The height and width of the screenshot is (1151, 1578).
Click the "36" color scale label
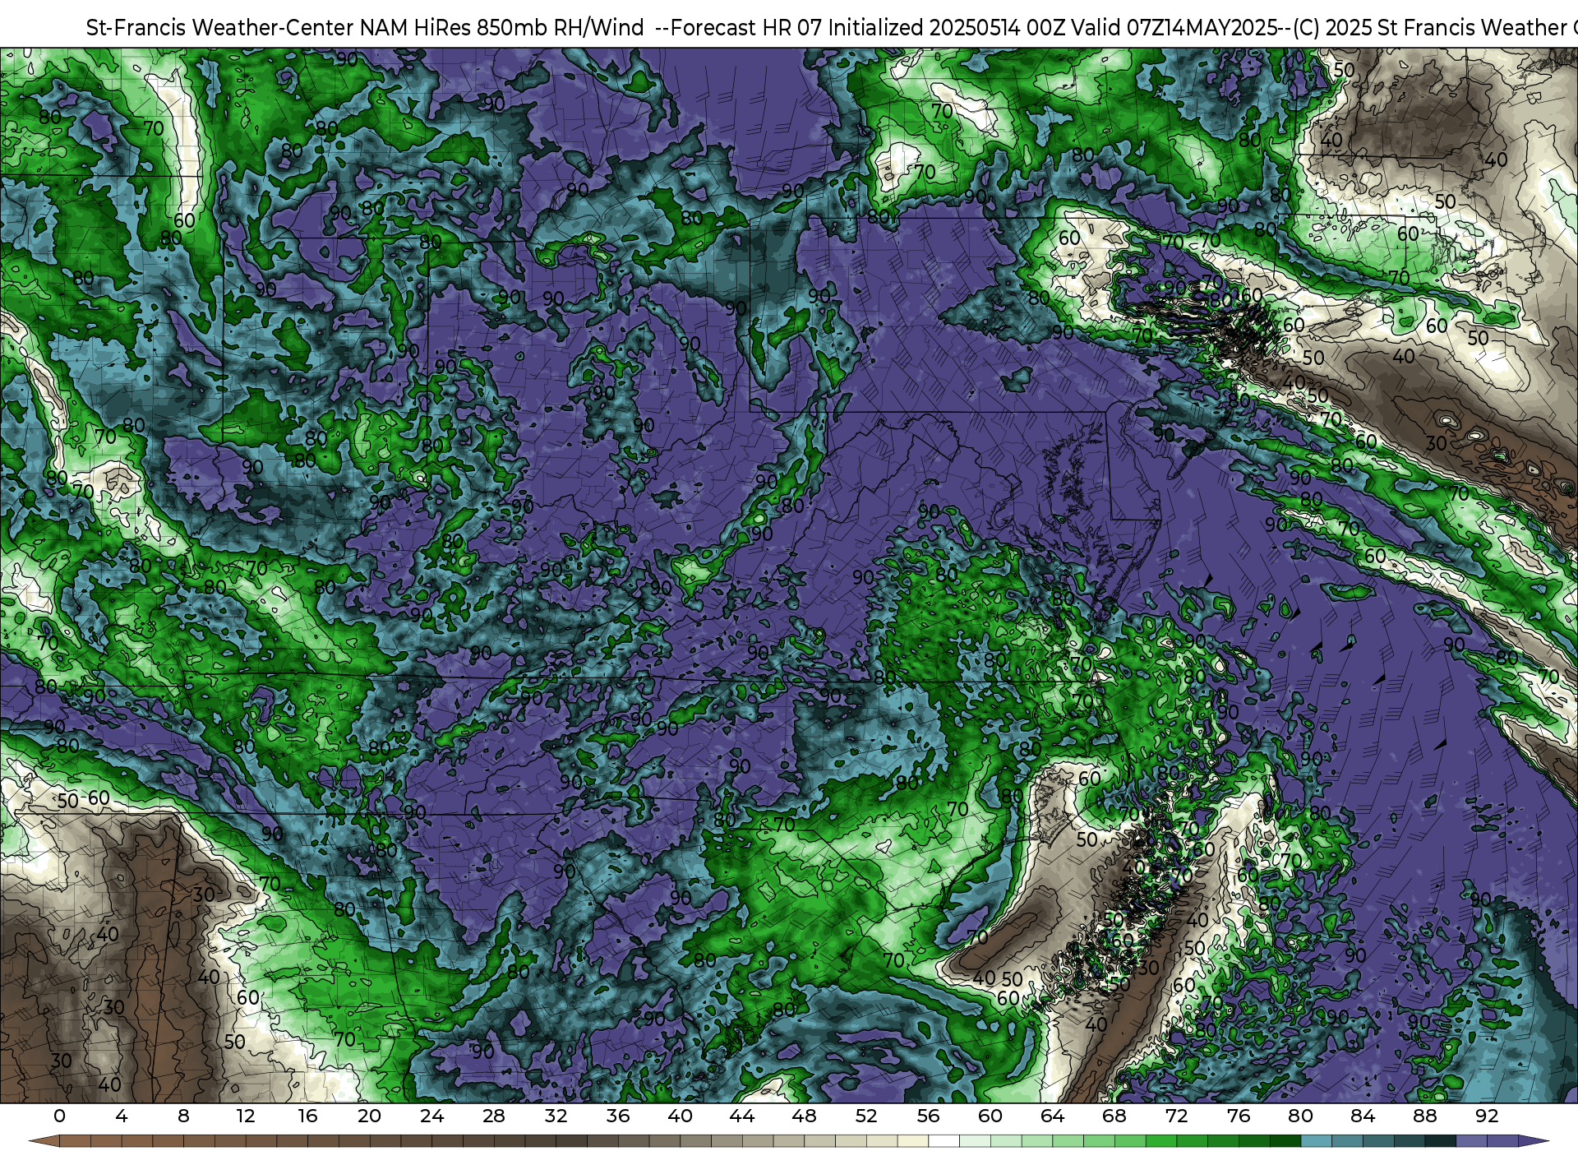click(x=617, y=1116)
